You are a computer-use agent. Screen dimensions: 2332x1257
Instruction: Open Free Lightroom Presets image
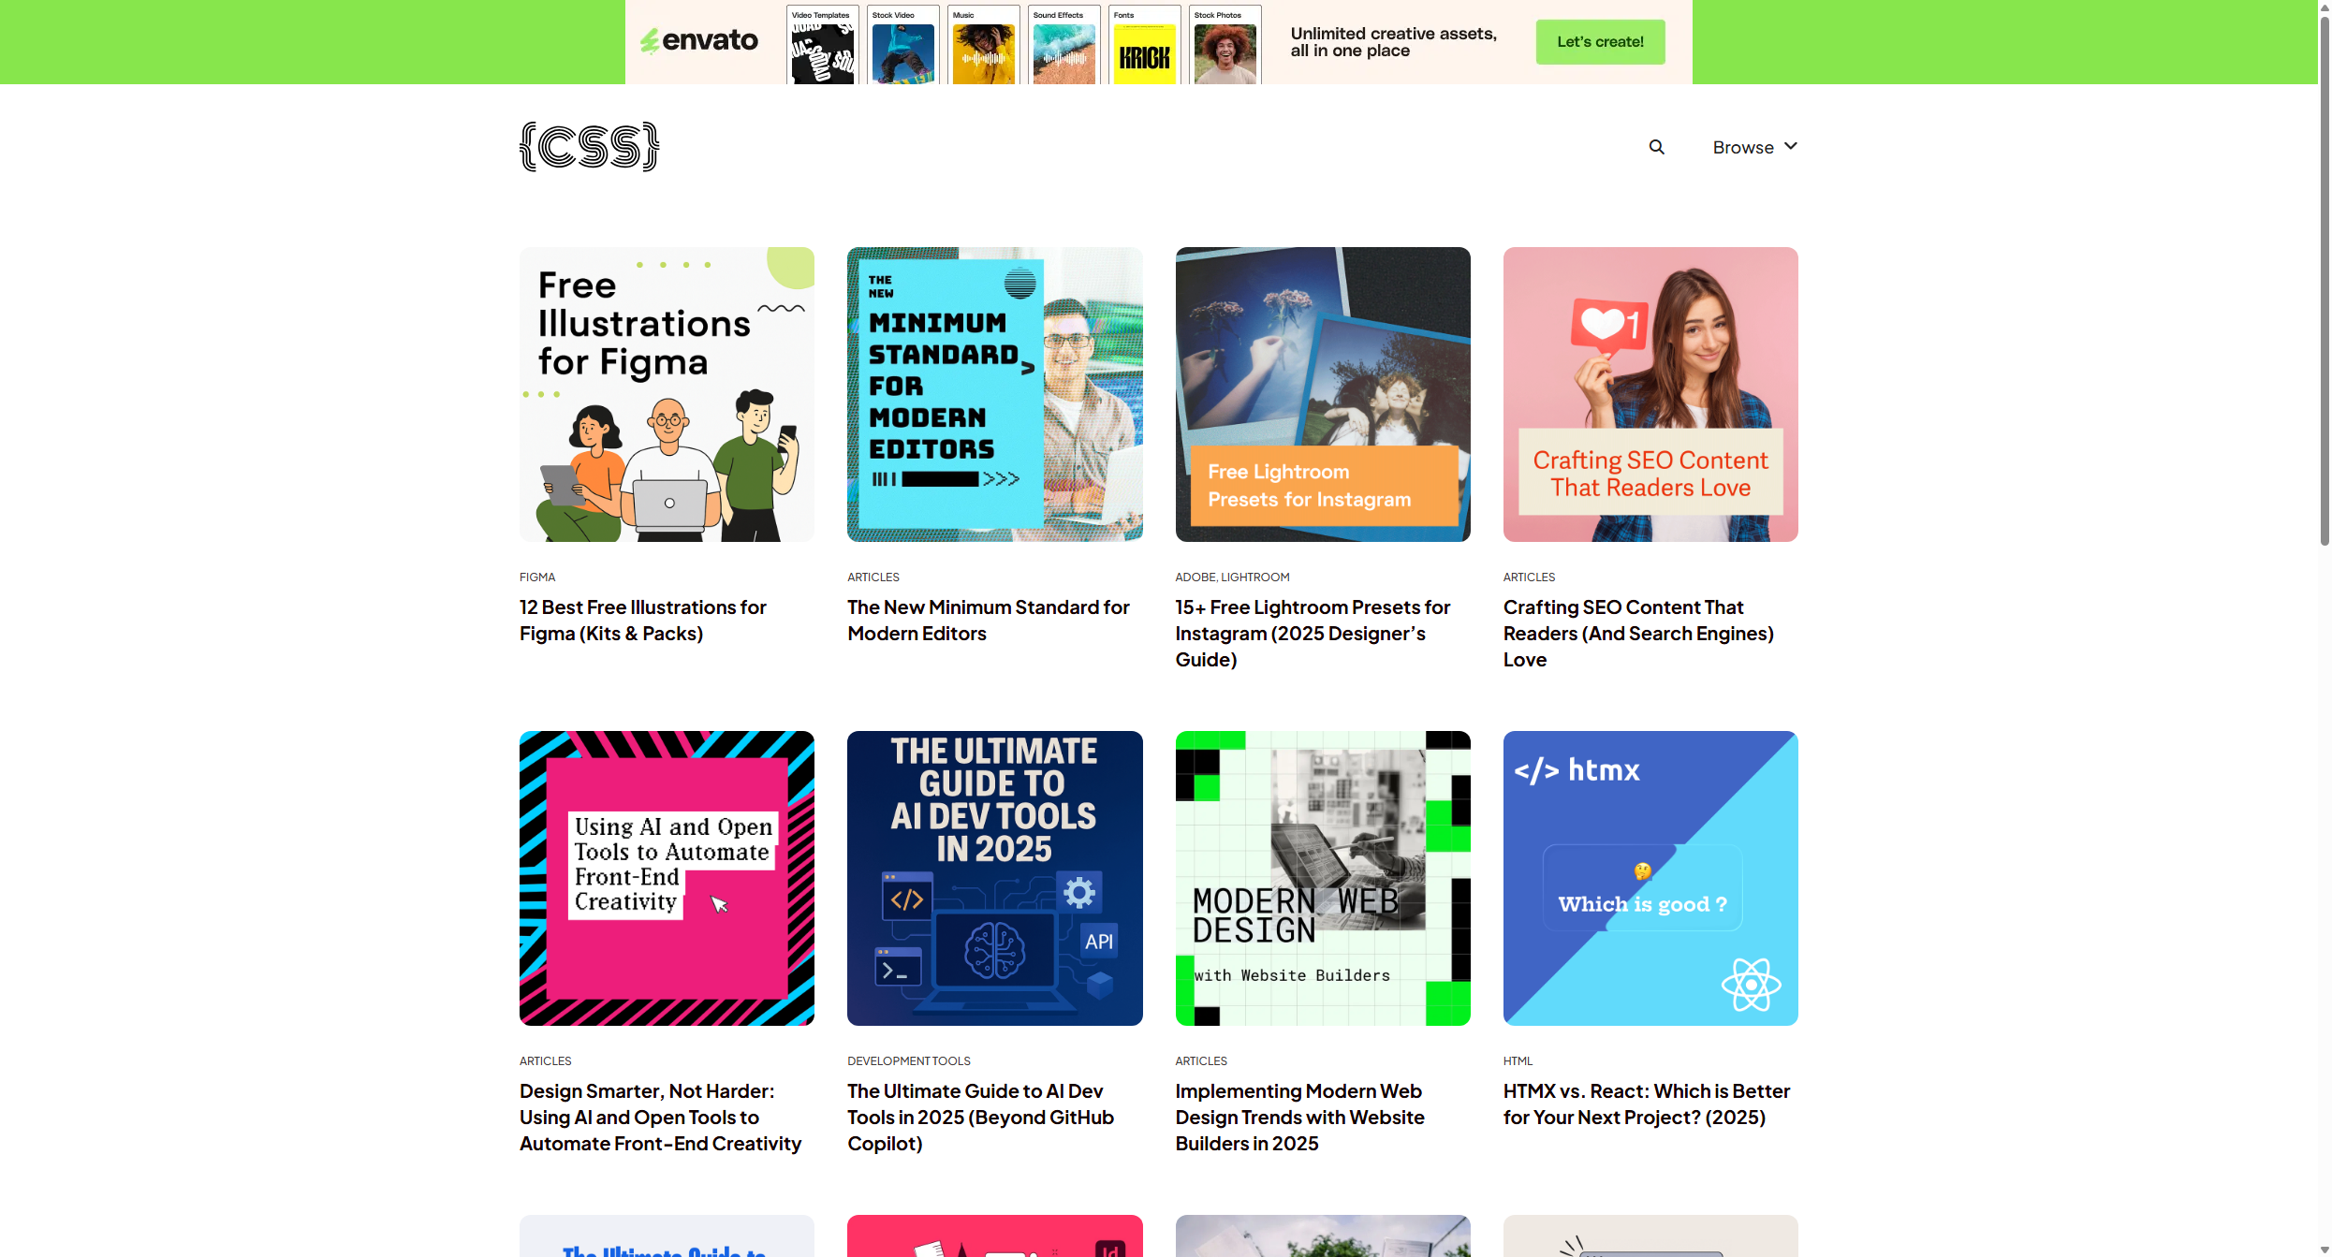click(x=1322, y=394)
